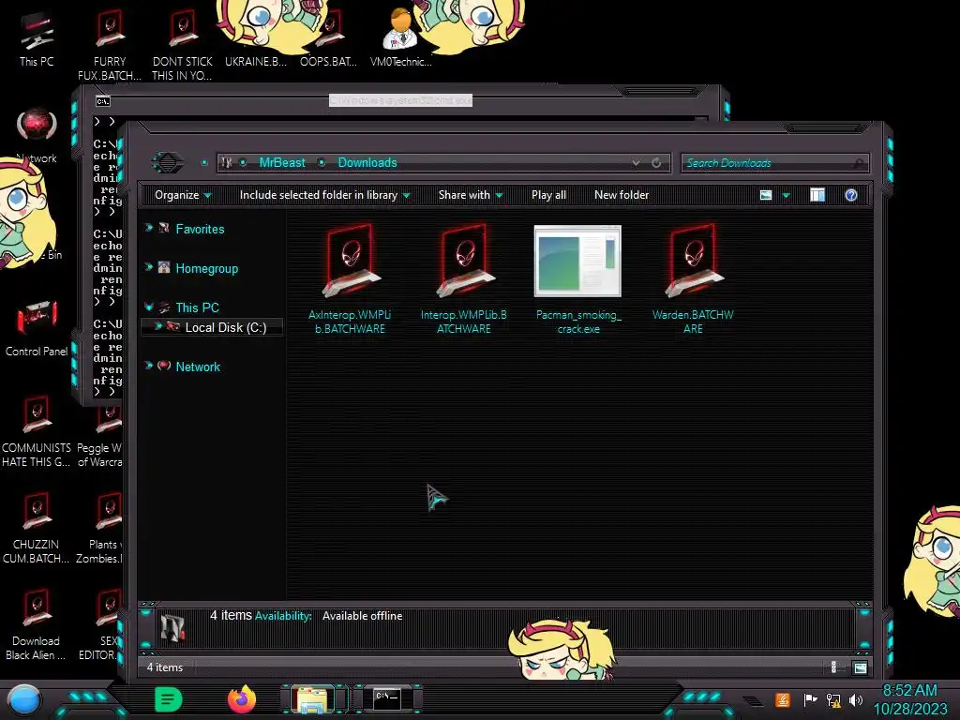960x720 pixels.
Task: Select Network in the navigation tree
Action: (198, 367)
